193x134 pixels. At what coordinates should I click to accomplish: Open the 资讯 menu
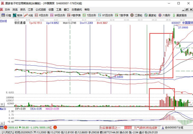[x=23, y=10]
